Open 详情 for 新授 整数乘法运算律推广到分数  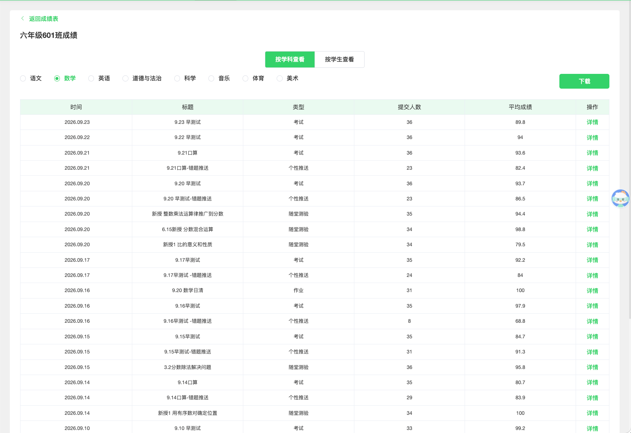pos(592,214)
